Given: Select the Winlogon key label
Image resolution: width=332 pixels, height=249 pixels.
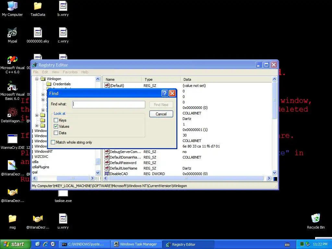Looking at the screenshot, I should point(54,79).
